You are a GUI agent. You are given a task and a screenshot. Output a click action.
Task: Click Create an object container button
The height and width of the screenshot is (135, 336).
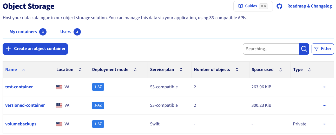pyautogui.click(x=35, y=49)
